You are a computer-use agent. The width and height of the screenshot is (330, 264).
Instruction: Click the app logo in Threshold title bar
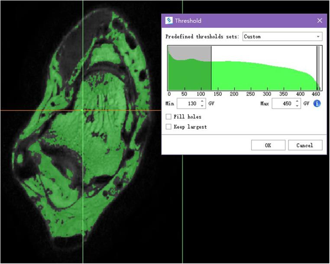169,21
